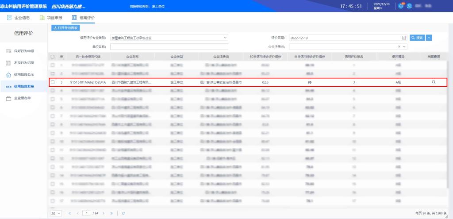Check the row 12 checkbox
This screenshot has width=453, height=219.
tap(53, 158)
